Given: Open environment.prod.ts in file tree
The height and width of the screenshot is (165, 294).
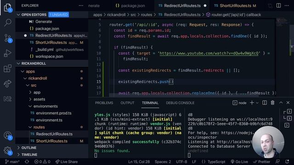Looking at the screenshot, I should pos(52,113).
